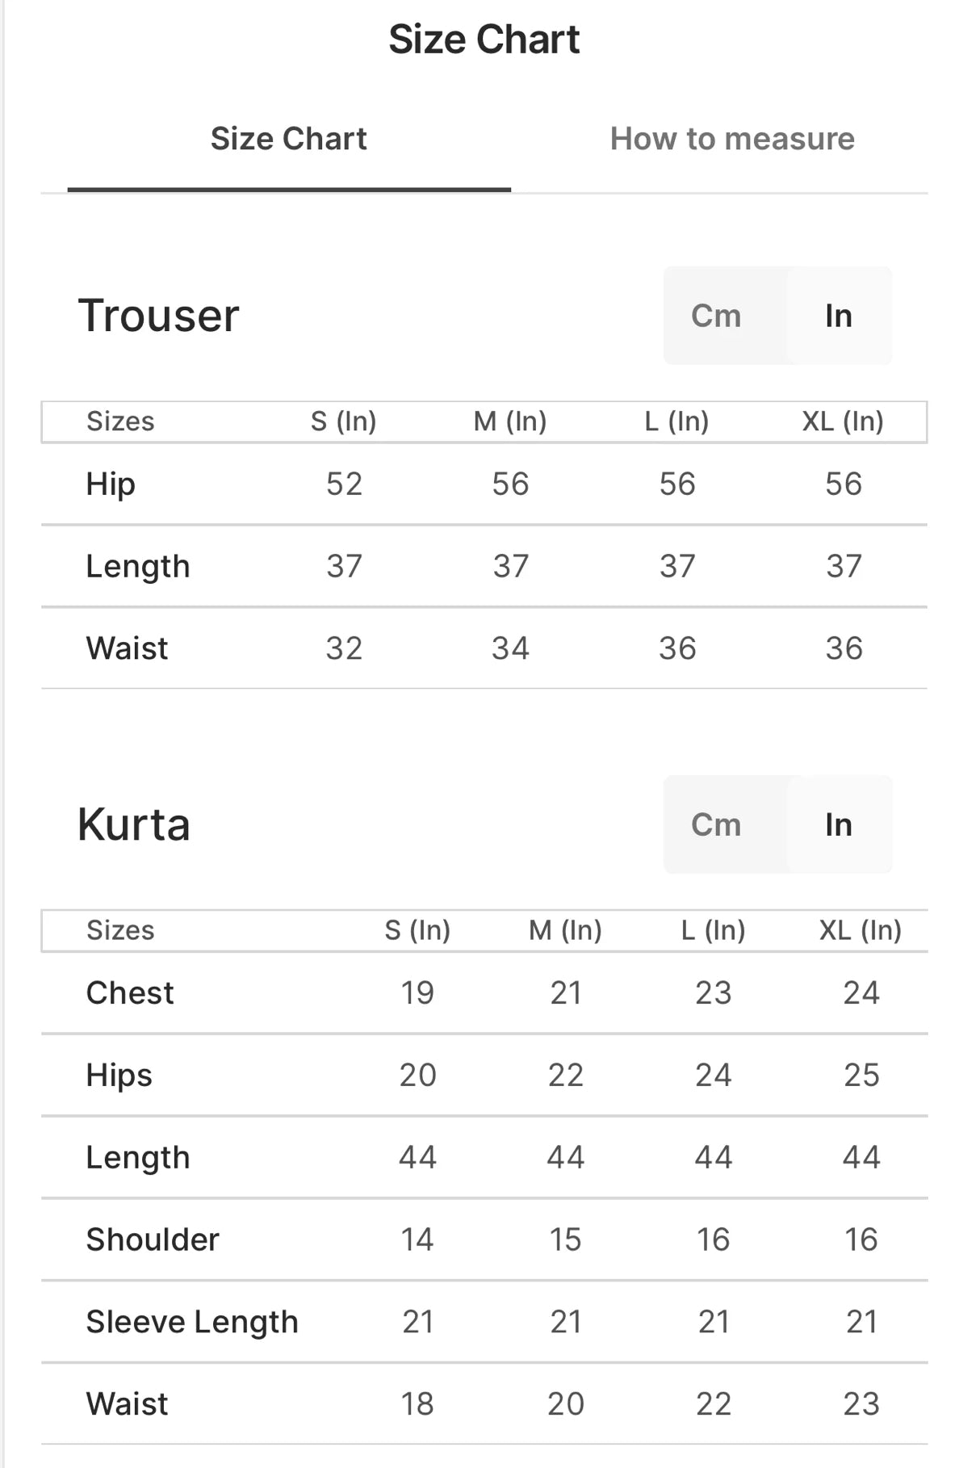Click Kurta Hips value 25 for size XL

(861, 1075)
